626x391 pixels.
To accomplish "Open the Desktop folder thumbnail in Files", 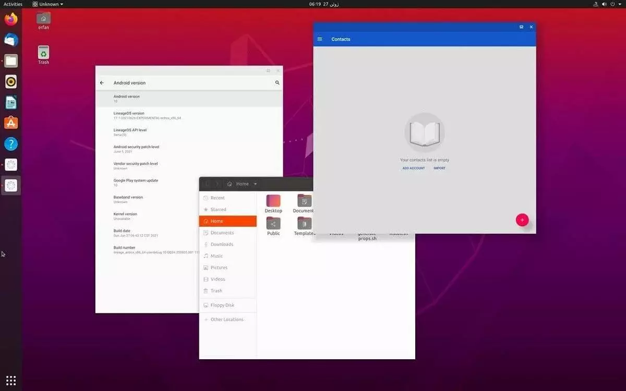I will (273, 201).
